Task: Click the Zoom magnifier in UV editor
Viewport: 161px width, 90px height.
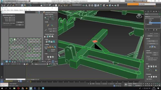Action: 50,64
